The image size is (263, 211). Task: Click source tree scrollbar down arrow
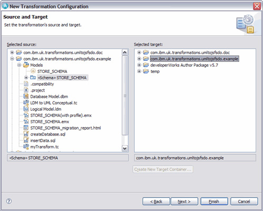point(125,148)
